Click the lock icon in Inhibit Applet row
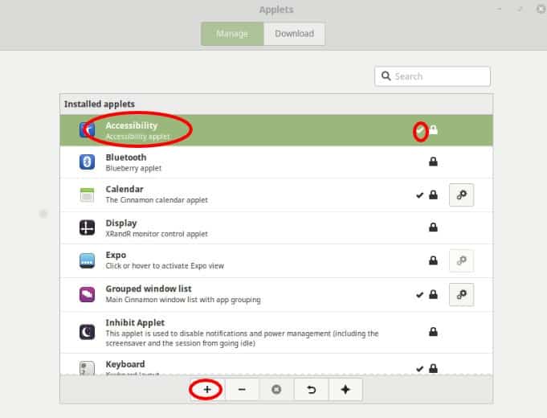This screenshot has height=418, width=547. [433, 331]
